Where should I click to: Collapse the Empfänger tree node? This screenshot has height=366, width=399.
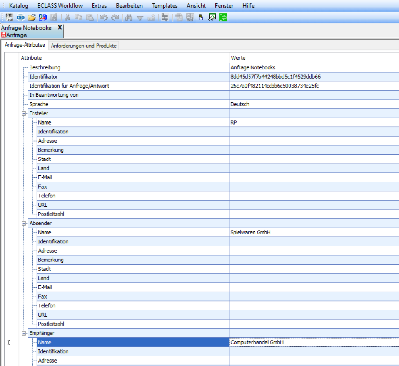(x=25, y=333)
